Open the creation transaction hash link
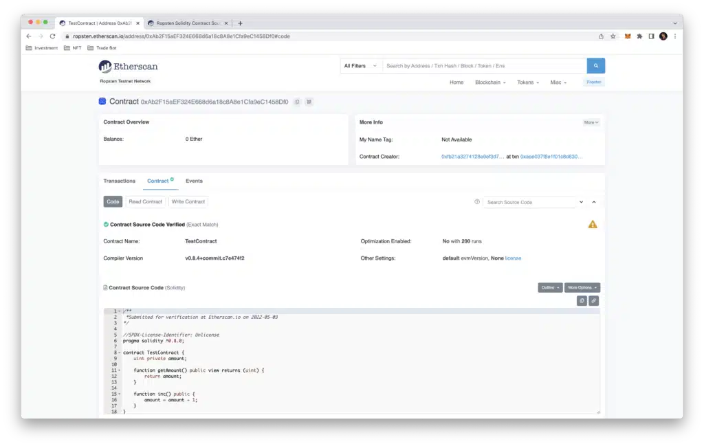The height and width of the screenshot is (446, 704). [551, 157]
